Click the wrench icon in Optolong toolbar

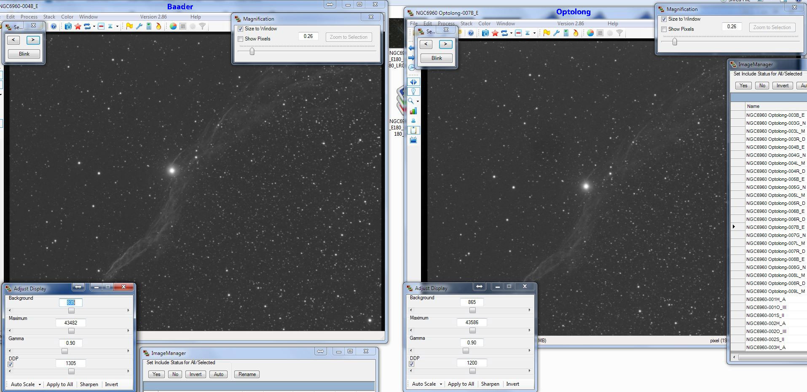coord(556,33)
